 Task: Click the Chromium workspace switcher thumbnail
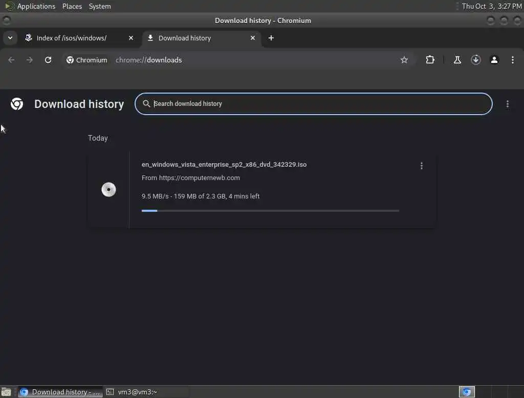click(467, 392)
